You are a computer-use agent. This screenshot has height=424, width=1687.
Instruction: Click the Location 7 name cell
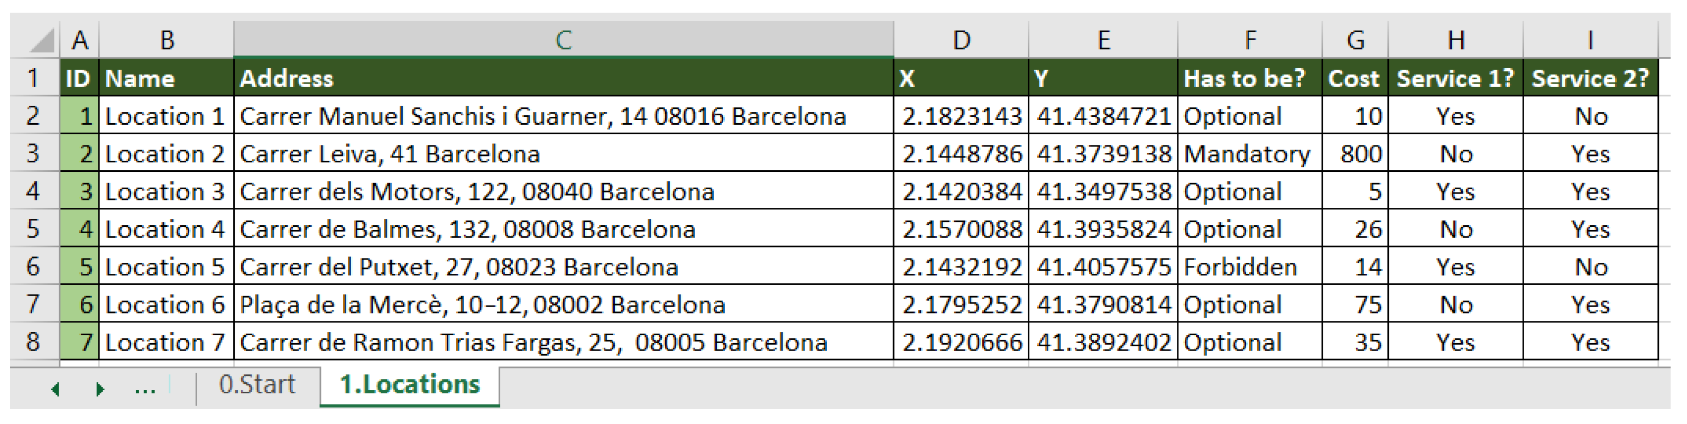coord(167,342)
